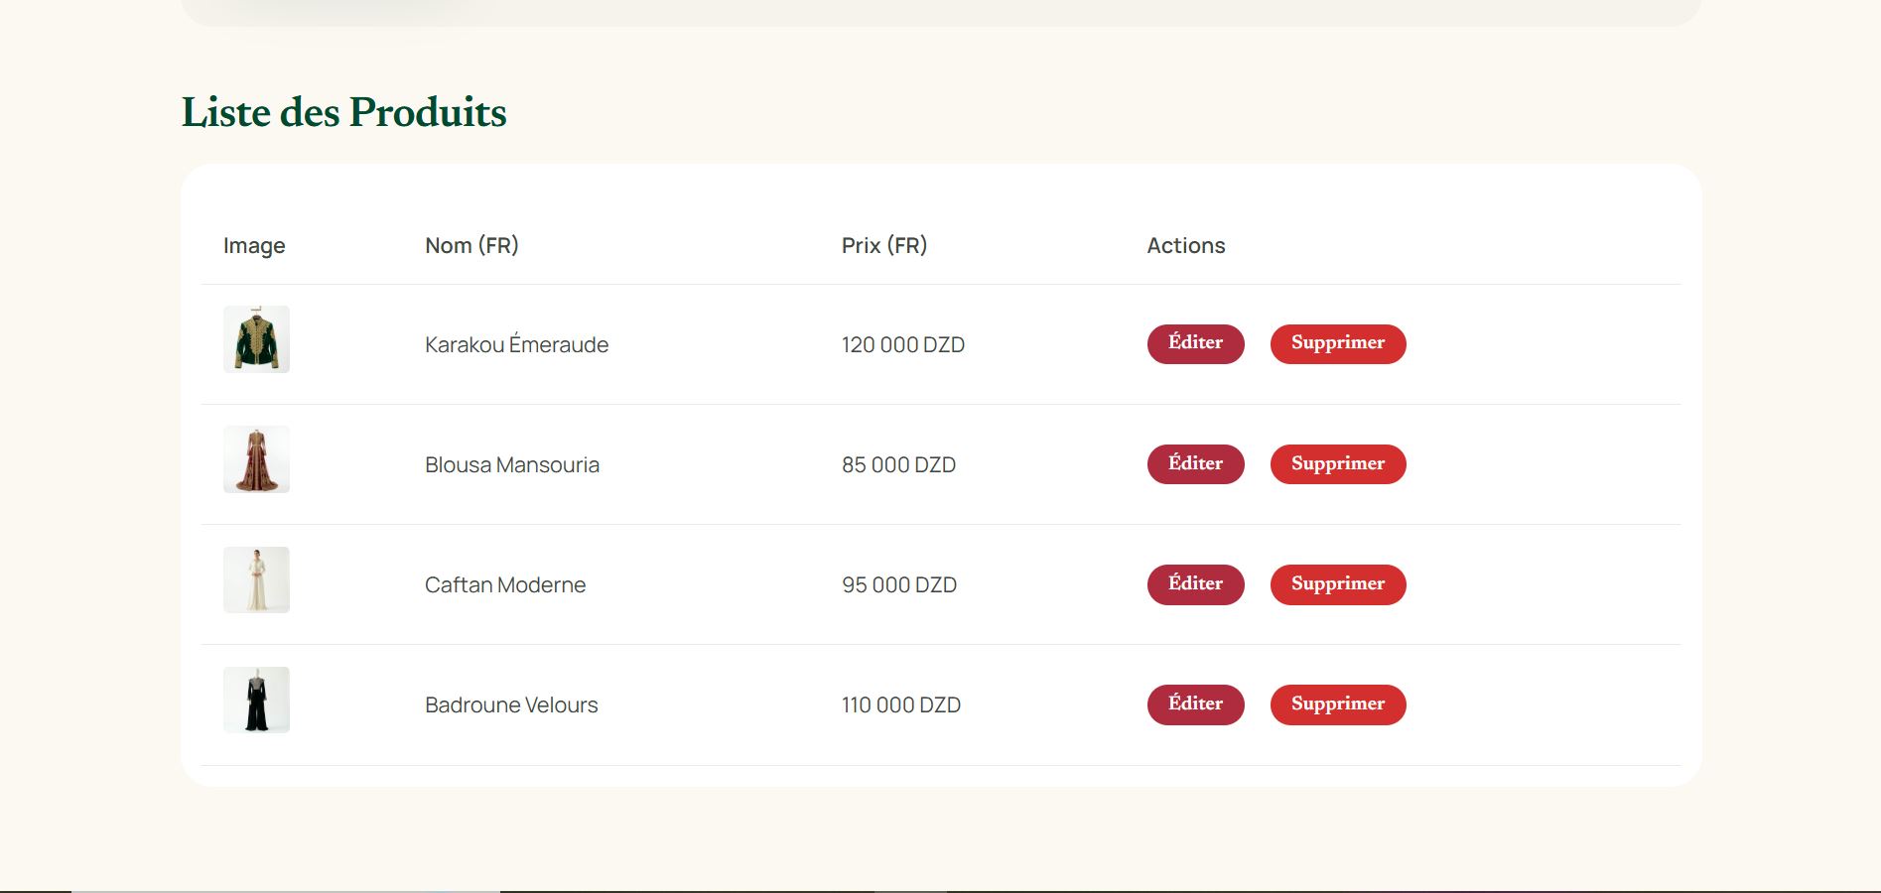Delete the Badroune Velours row
1881x893 pixels.
(1338, 704)
